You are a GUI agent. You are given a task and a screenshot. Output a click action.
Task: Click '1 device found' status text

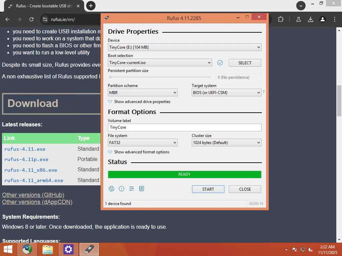pos(118,204)
